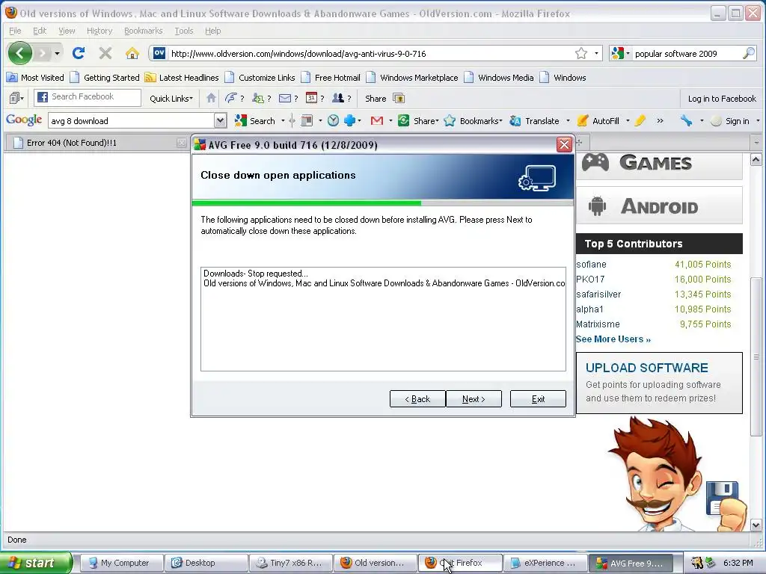Open Most Visited bookmarks folder
Viewport: 766px width, 574px height.
[36, 78]
